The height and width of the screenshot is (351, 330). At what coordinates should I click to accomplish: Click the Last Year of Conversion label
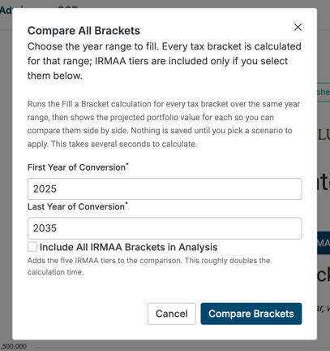(78, 206)
